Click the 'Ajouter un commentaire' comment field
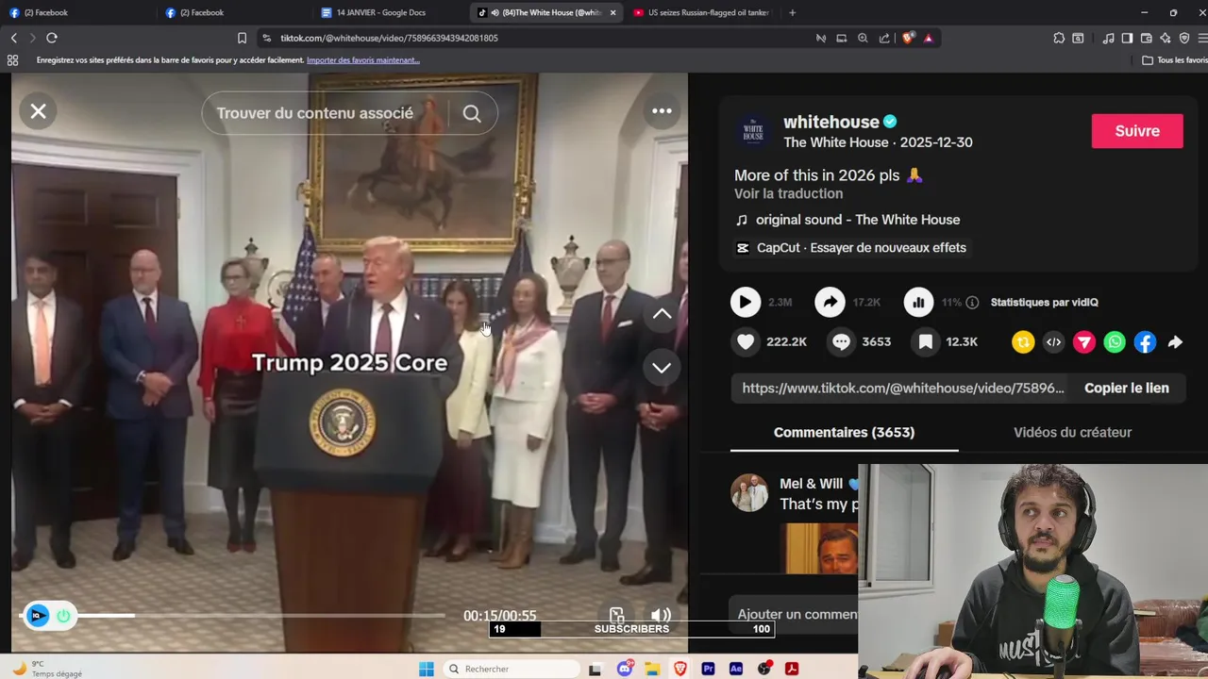 (x=797, y=614)
